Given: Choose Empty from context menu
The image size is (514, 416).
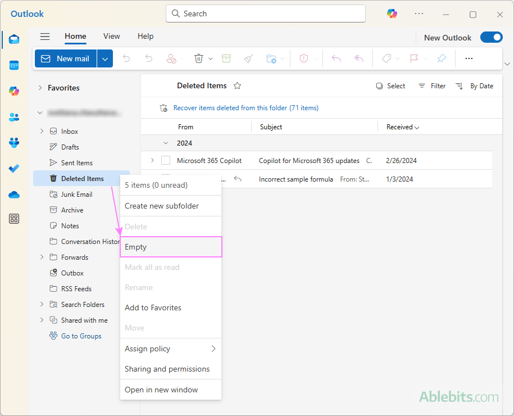Looking at the screenshot, I should click(x=171, y=247).
